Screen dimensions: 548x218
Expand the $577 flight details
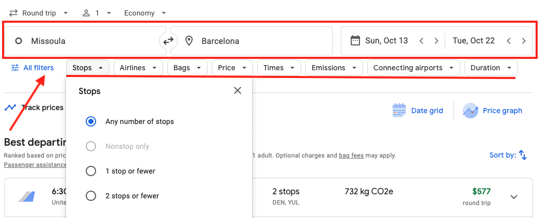tap(513, 197)
